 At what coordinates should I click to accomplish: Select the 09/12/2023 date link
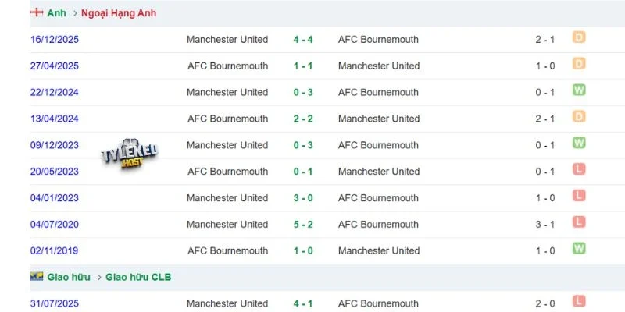pos(55,145)
